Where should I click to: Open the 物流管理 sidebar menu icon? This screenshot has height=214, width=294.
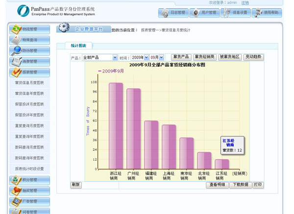point(16,29)
